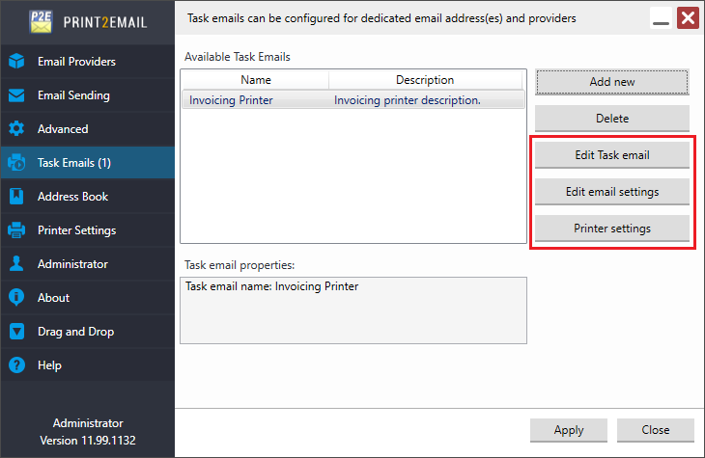Open the Address Book menu item

tap(88, 197)
